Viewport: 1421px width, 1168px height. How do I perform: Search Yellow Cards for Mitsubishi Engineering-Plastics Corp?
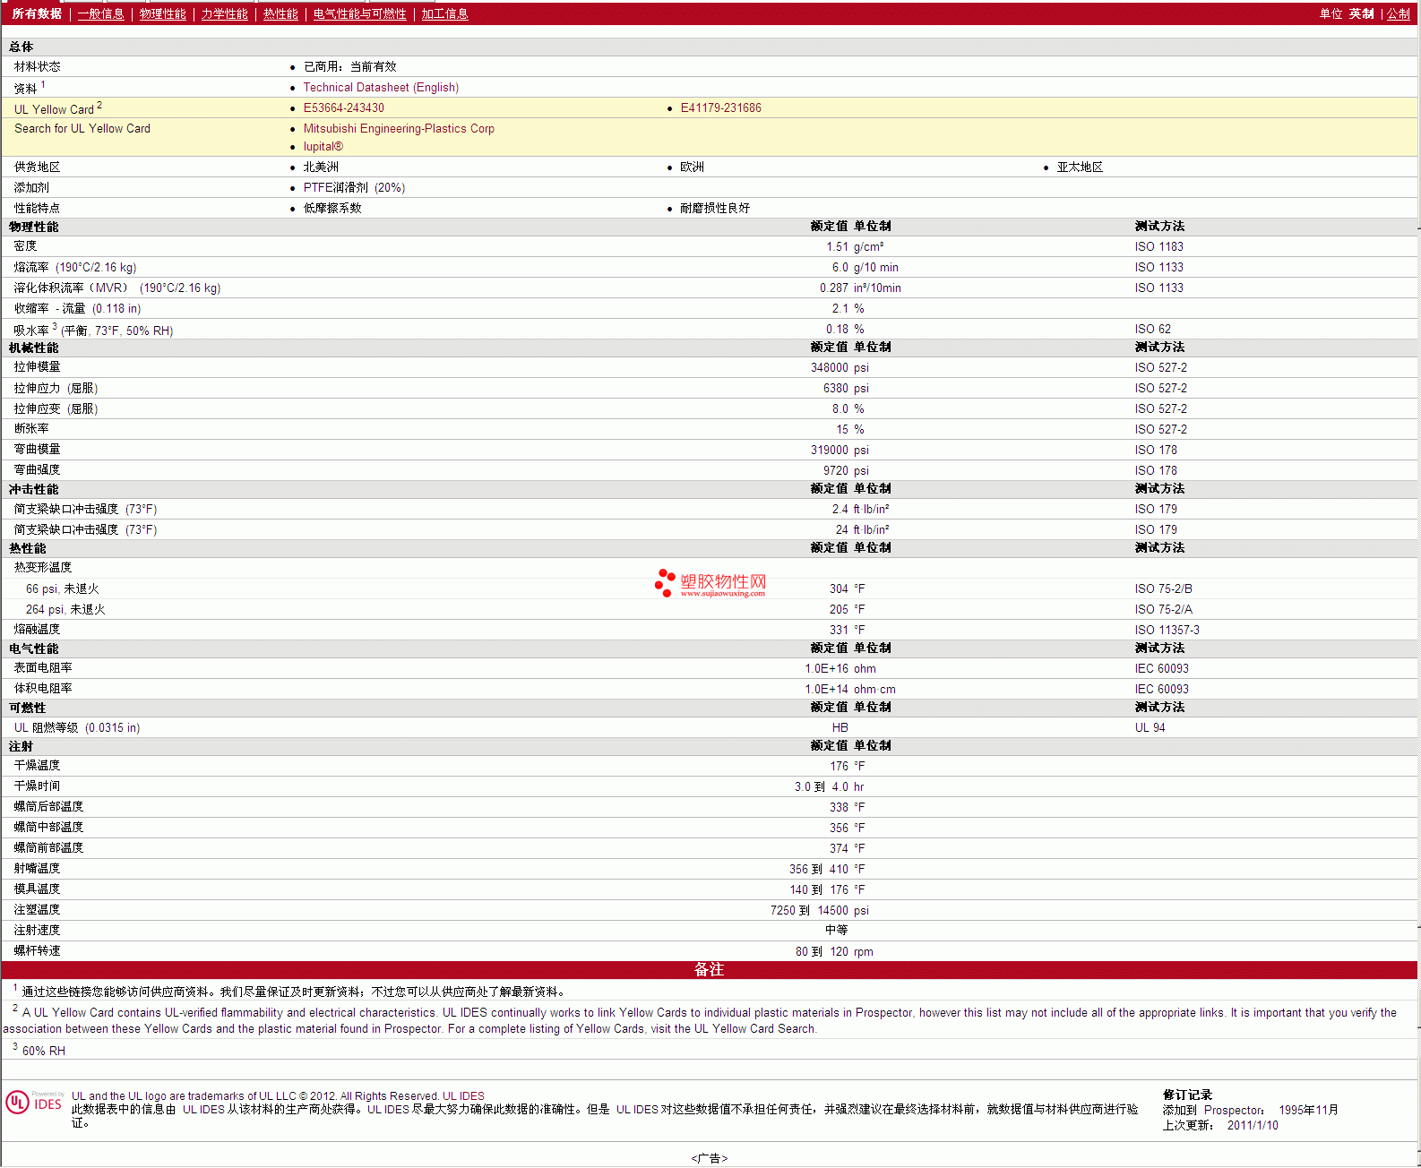click(399, 129)
